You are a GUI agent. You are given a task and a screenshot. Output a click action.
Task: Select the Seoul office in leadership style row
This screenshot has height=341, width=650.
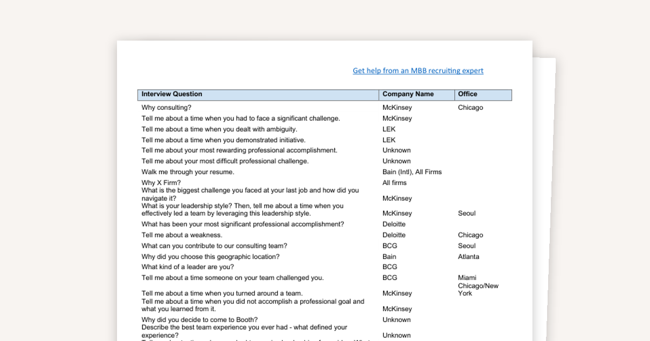(x=466, y=213)
